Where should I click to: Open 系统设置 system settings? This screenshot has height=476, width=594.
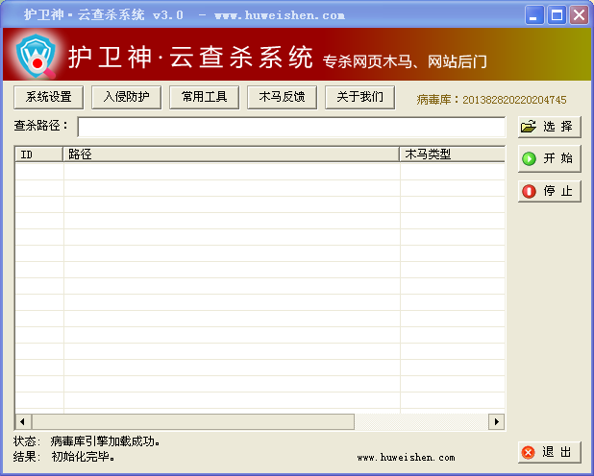click(48, 97)
